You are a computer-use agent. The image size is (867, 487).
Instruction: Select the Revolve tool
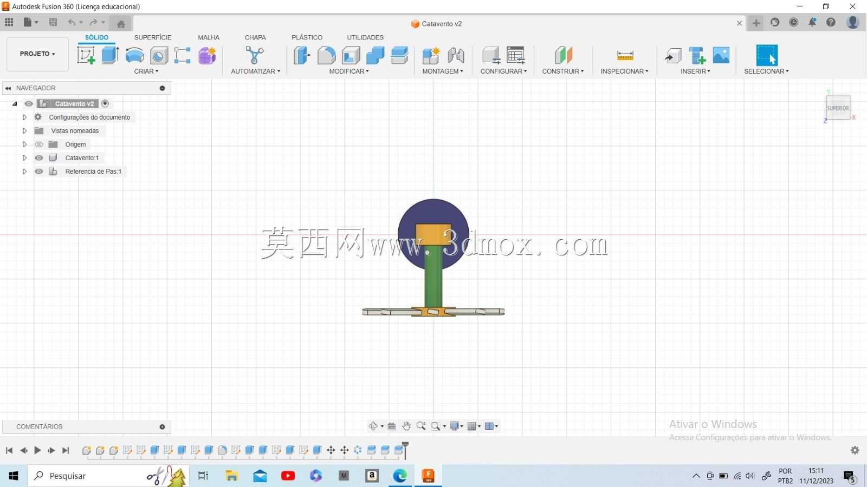pos(134,55)
